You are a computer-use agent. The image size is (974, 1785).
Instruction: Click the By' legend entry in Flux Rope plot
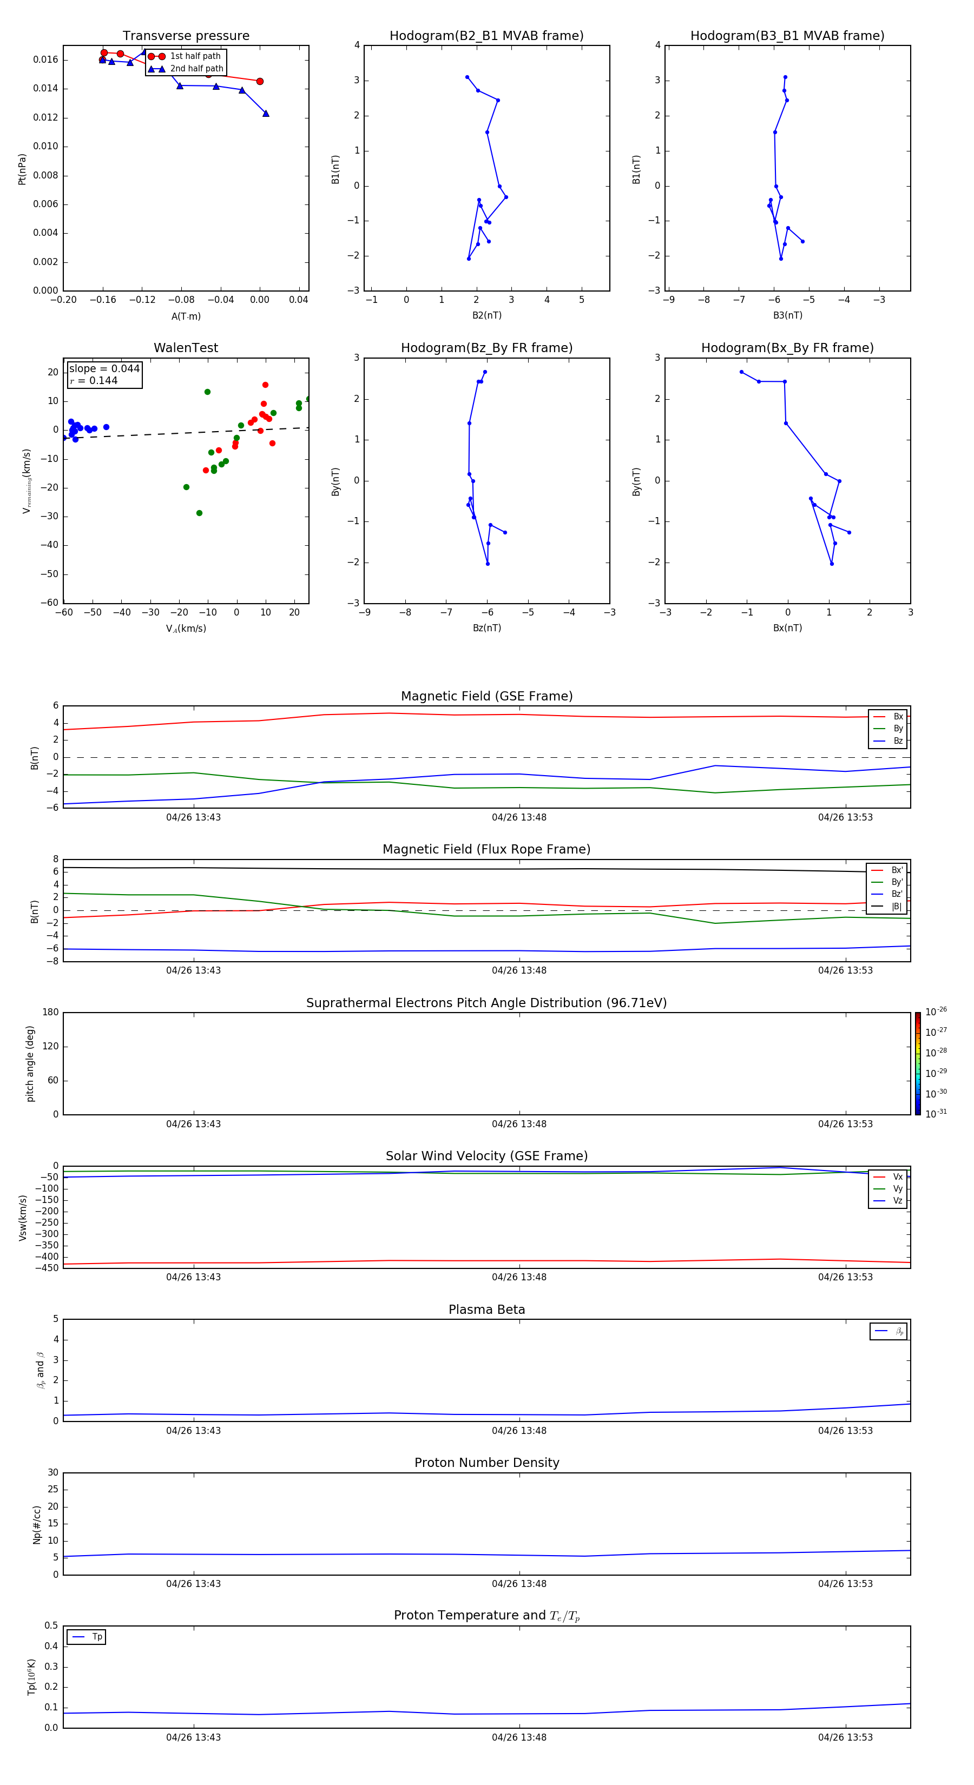[x=887, y=882]
